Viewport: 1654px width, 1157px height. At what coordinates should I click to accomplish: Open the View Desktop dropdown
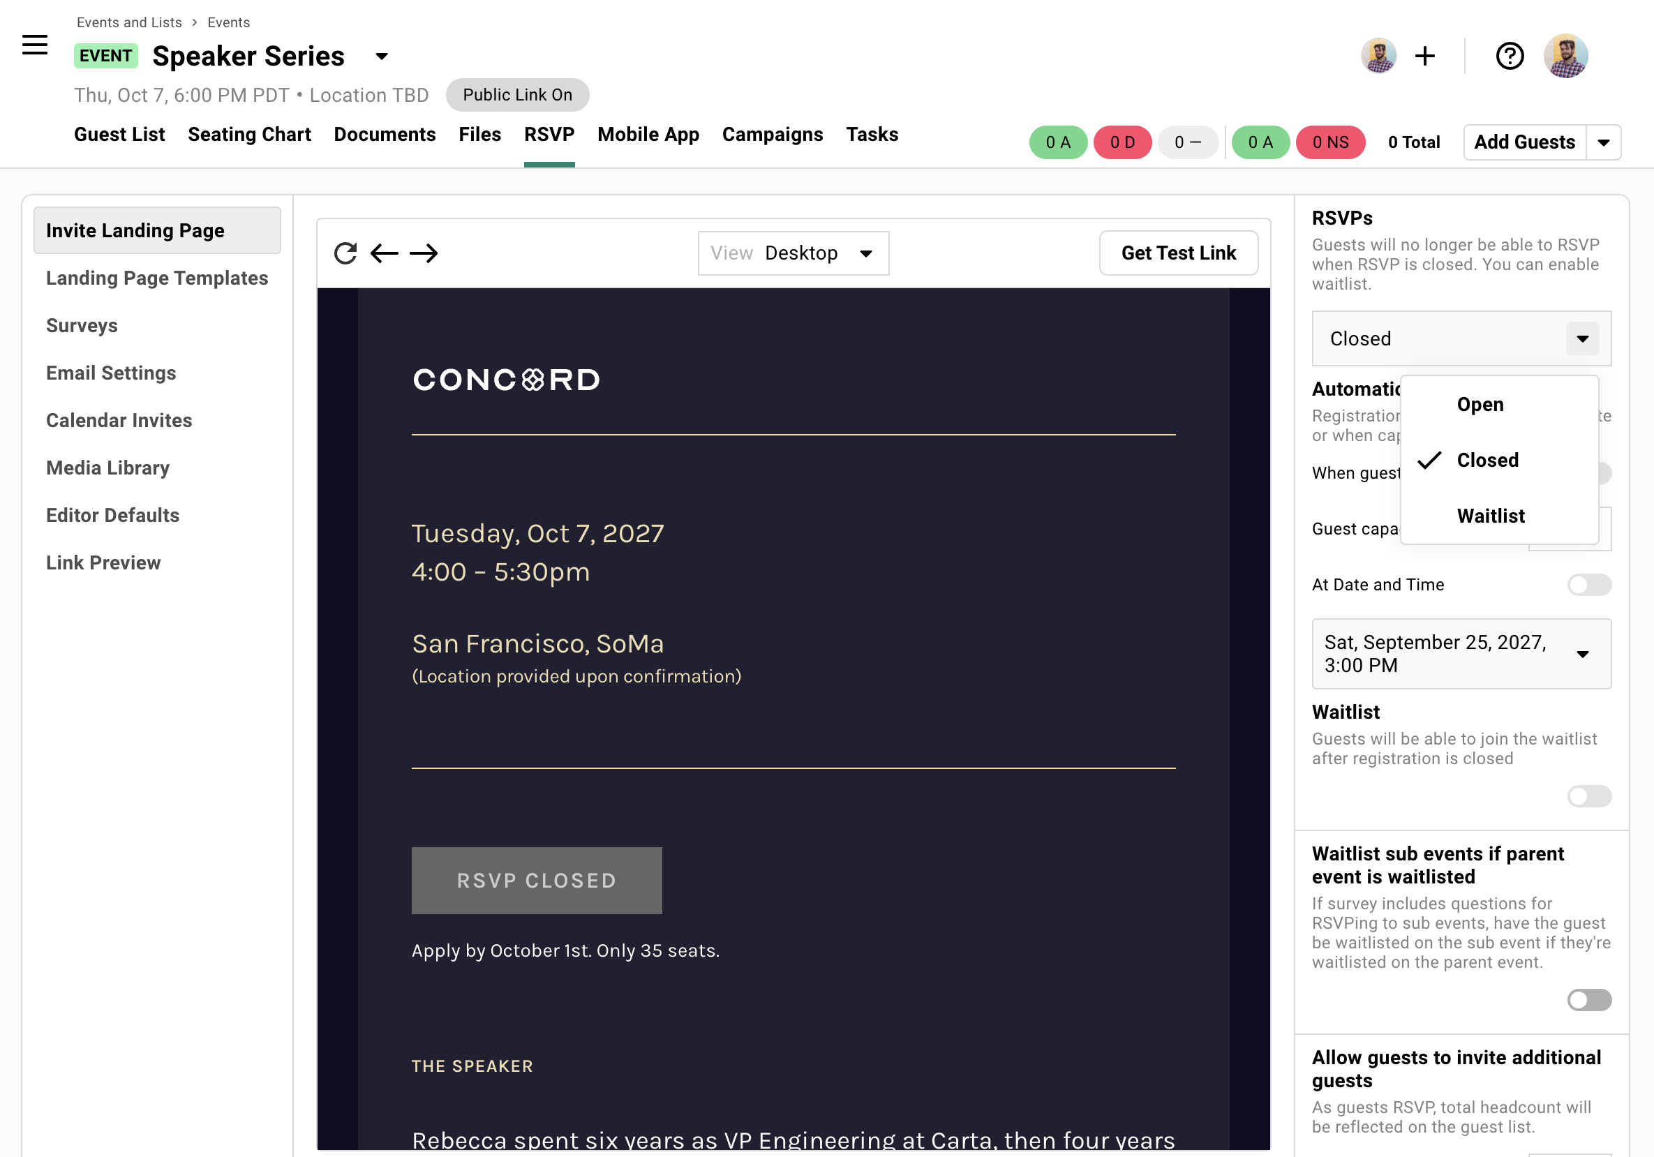click(792, 253)
